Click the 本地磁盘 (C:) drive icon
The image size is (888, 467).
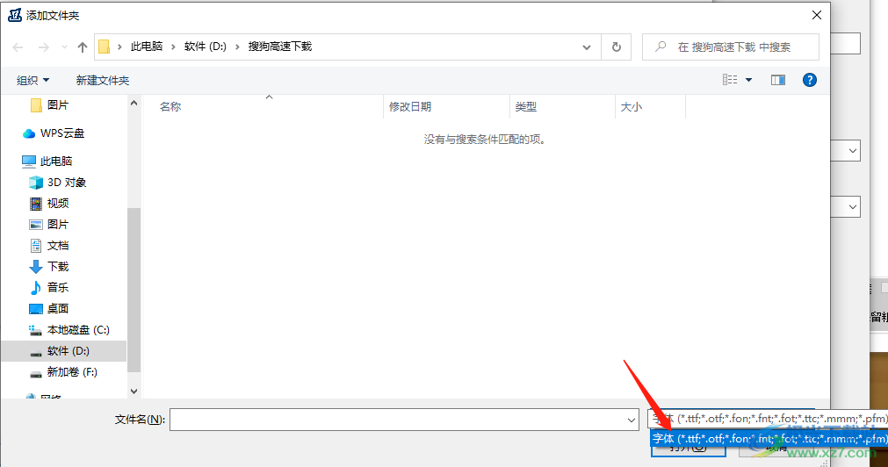[36, 329]
